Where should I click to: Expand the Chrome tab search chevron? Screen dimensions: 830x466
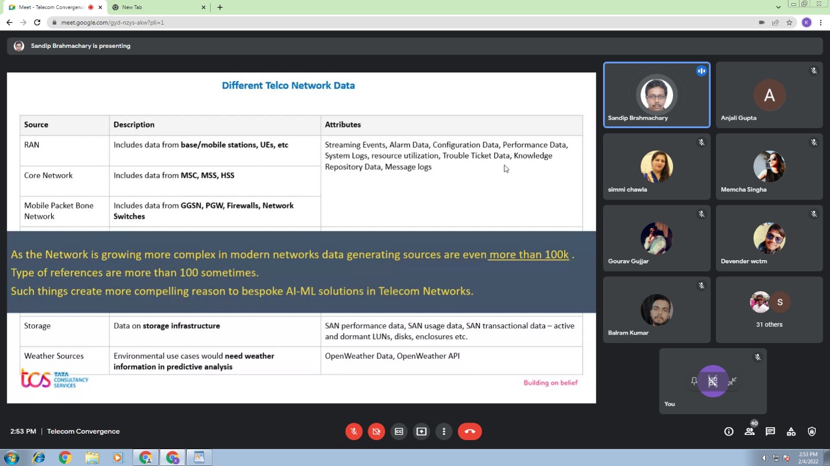click(778, 7)
